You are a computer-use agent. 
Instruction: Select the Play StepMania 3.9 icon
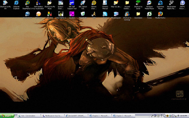click(27, 5)
